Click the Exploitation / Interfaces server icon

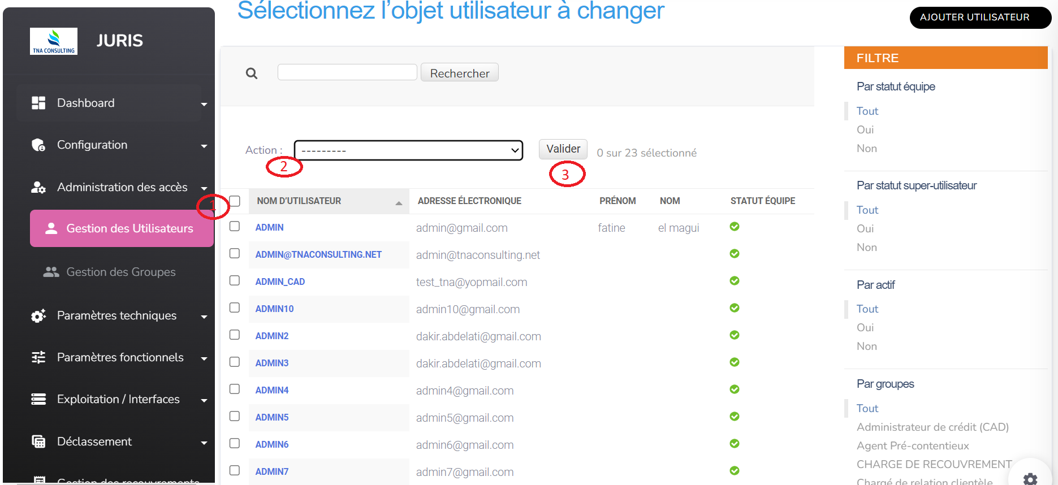[38, 400]
